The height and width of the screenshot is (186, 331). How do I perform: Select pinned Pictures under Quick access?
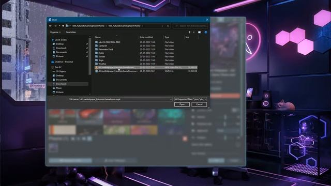point(59,56)
